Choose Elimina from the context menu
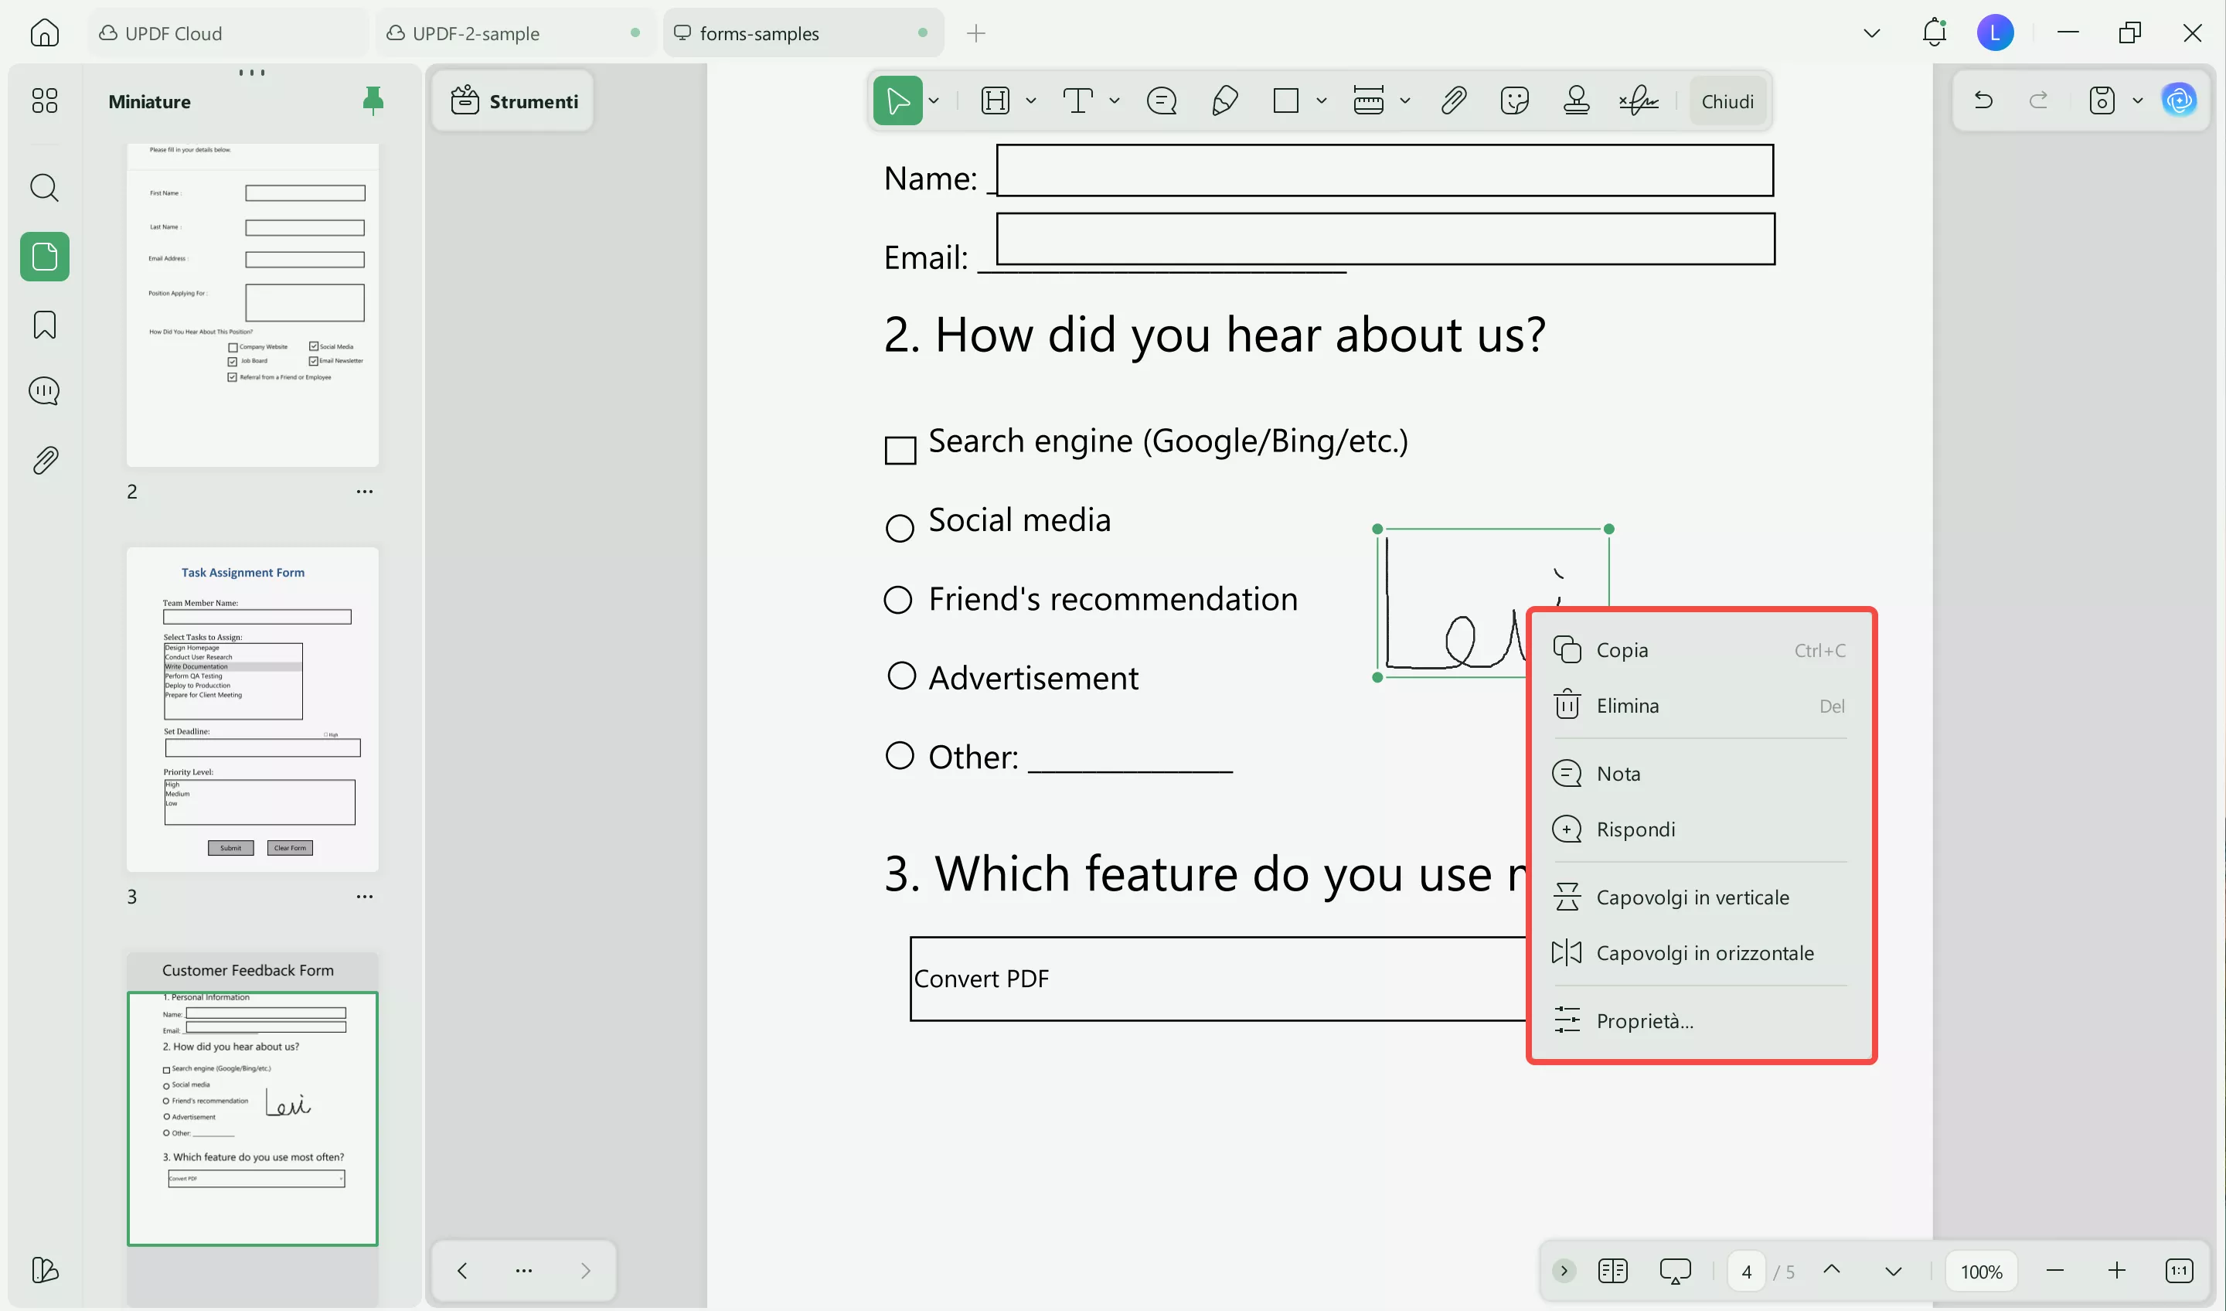This screenshot has width=2226, height=1311. coord(1627,705)
